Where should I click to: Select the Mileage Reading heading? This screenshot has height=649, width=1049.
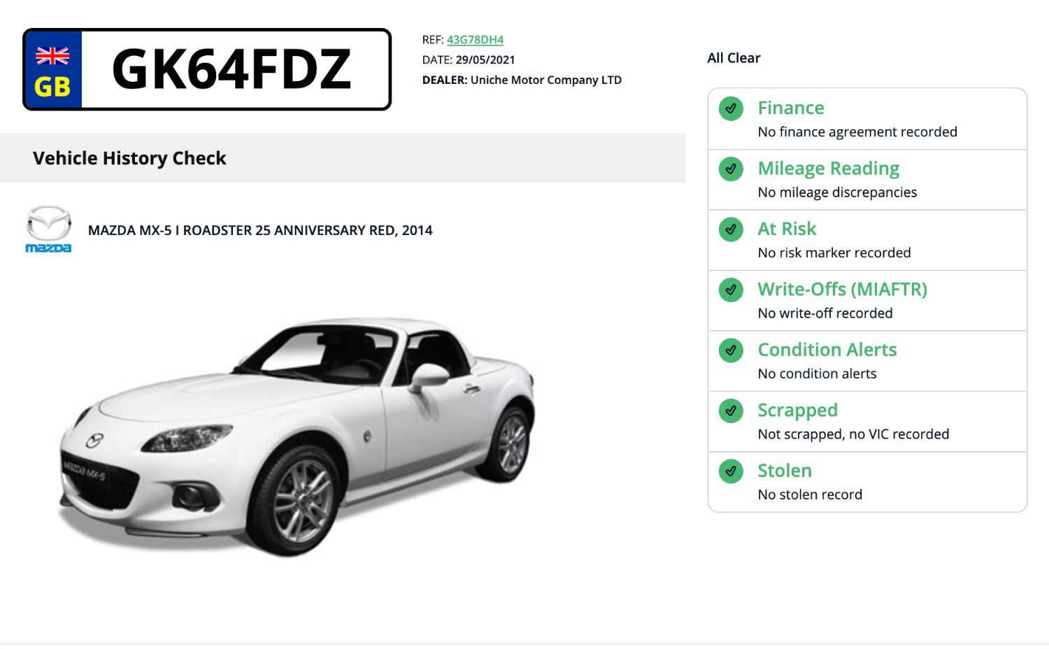coord(828,169)
